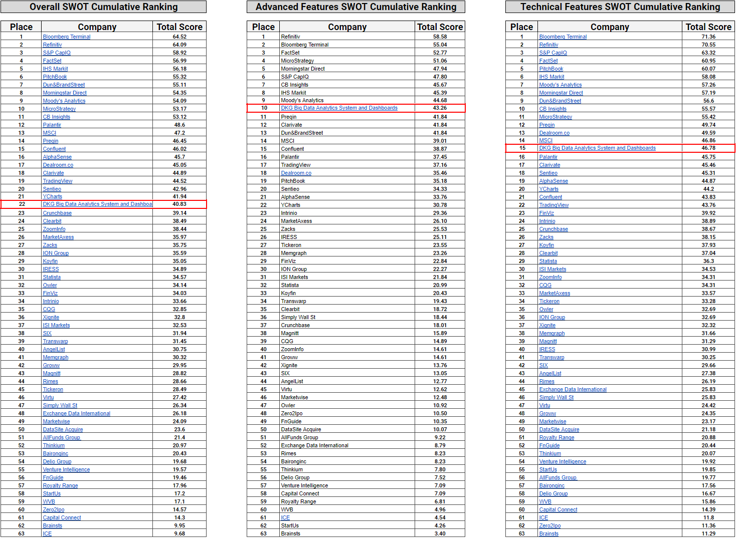736x538 pixels.
Task: Open Royalty Range link in Technical Features table
Action: (557, 437)
